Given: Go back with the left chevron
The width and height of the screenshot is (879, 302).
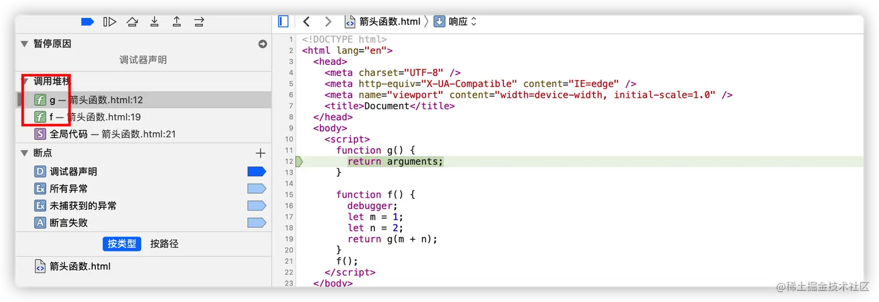Looking at the screenshot, I should coord(306,21).
